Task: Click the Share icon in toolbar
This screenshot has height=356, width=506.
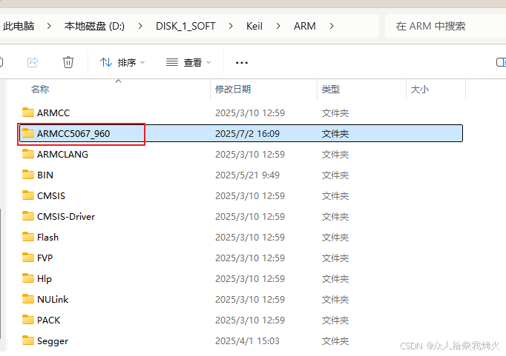Action: pyautogui.click(x=33, y=62)
